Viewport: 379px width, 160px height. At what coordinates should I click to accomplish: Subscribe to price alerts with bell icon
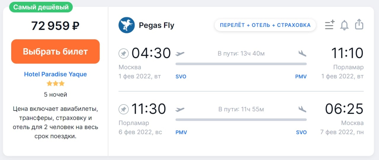[344, 25]
